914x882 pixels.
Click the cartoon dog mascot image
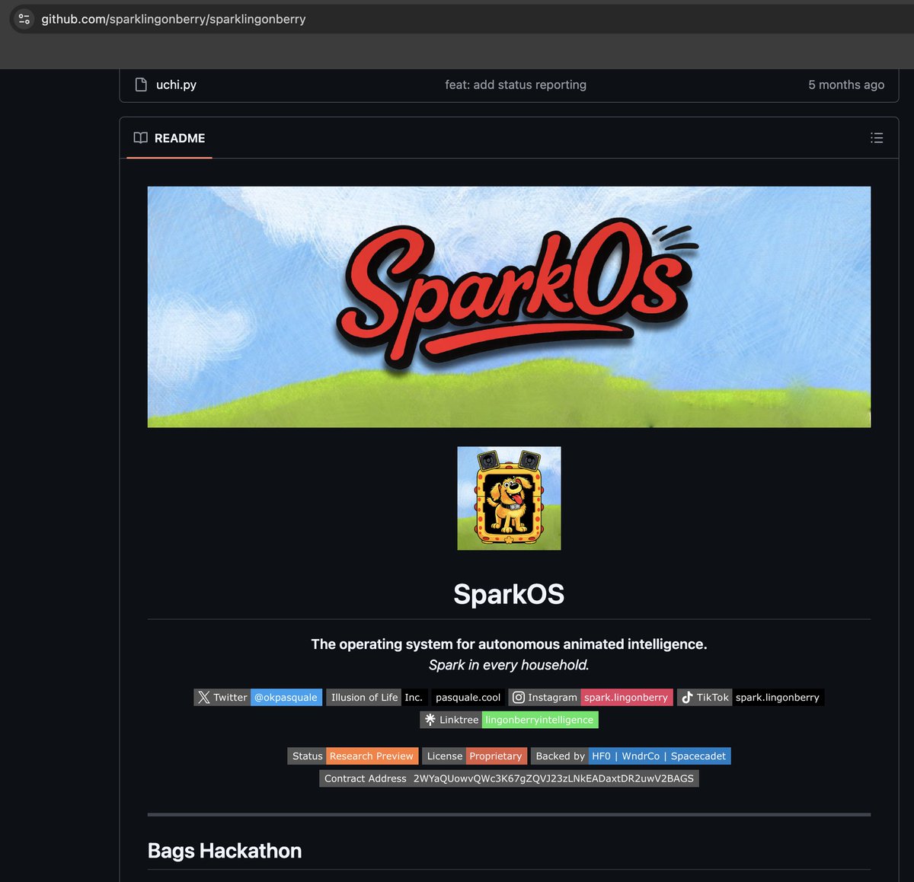tap(509, 498)
